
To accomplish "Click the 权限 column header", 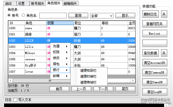I will point(60,23).
